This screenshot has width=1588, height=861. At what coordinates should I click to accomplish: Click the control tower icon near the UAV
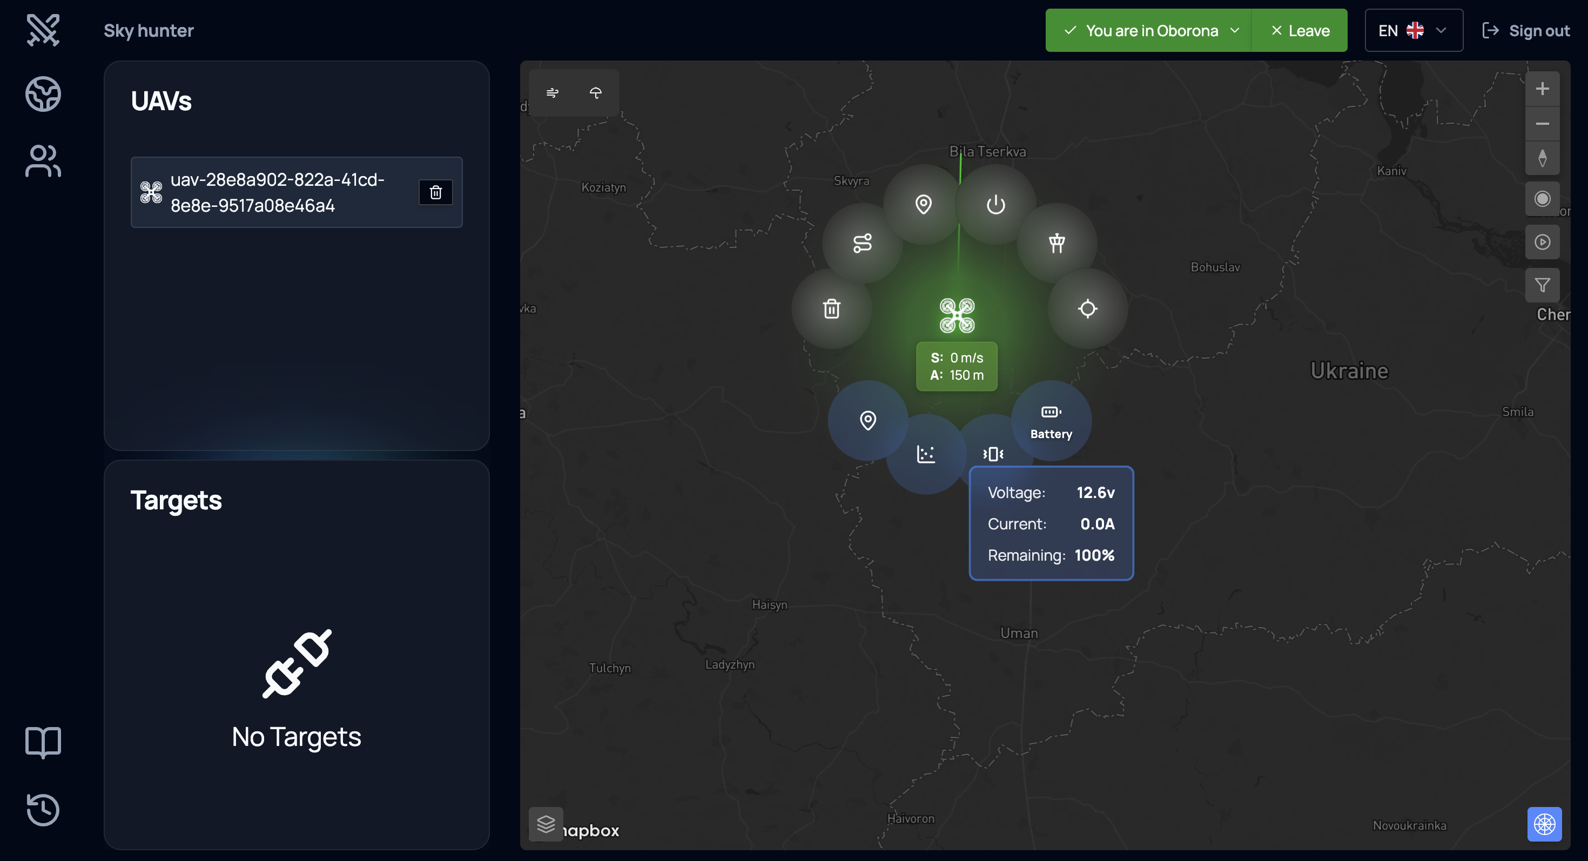coord(1057,244)
